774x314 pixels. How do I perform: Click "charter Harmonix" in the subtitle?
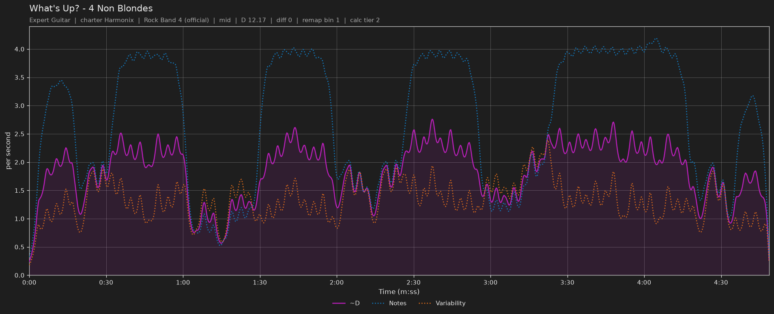107,20
